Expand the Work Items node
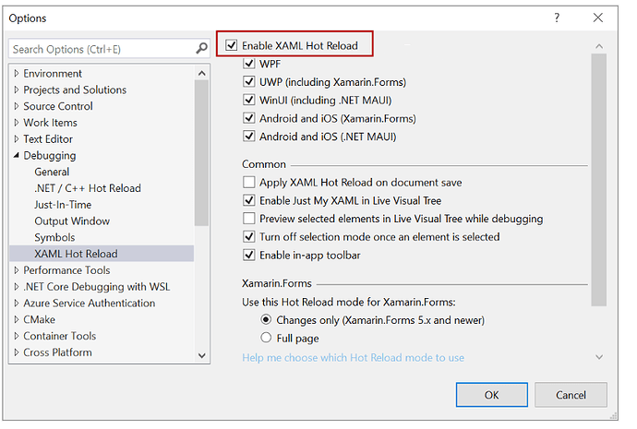The image size is (637, 429). click(17, 123)
